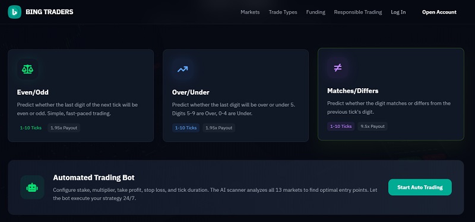Click the Matches/Differs not-equal icon
This screenshot has width=475, height=222.
(x=337, y=67)
